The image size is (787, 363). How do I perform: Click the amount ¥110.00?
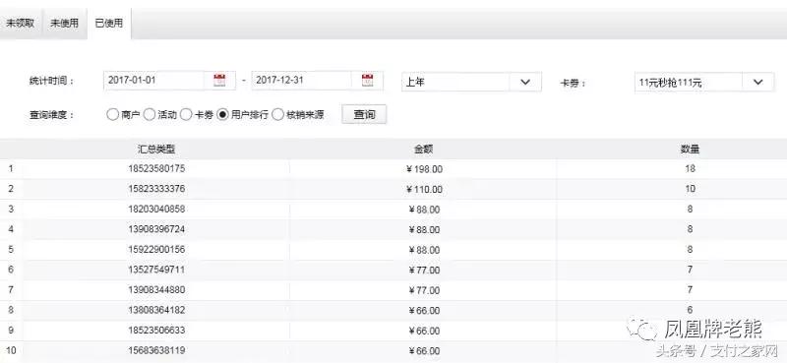coord(424,189)
